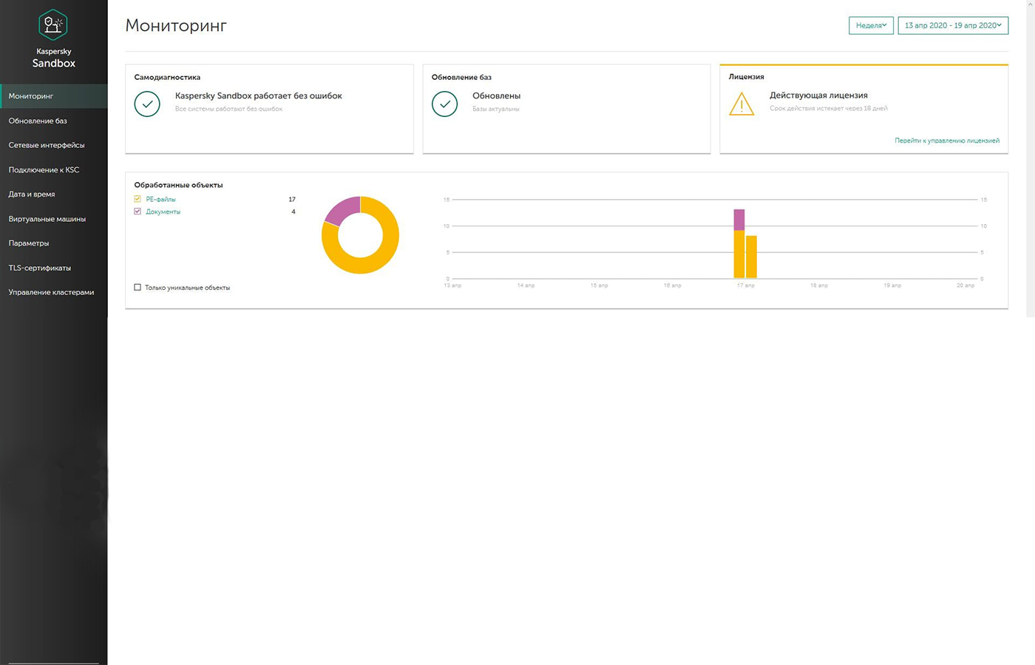
Task: Toggle the PE-файлы checkbox
Action: (138, 199)
